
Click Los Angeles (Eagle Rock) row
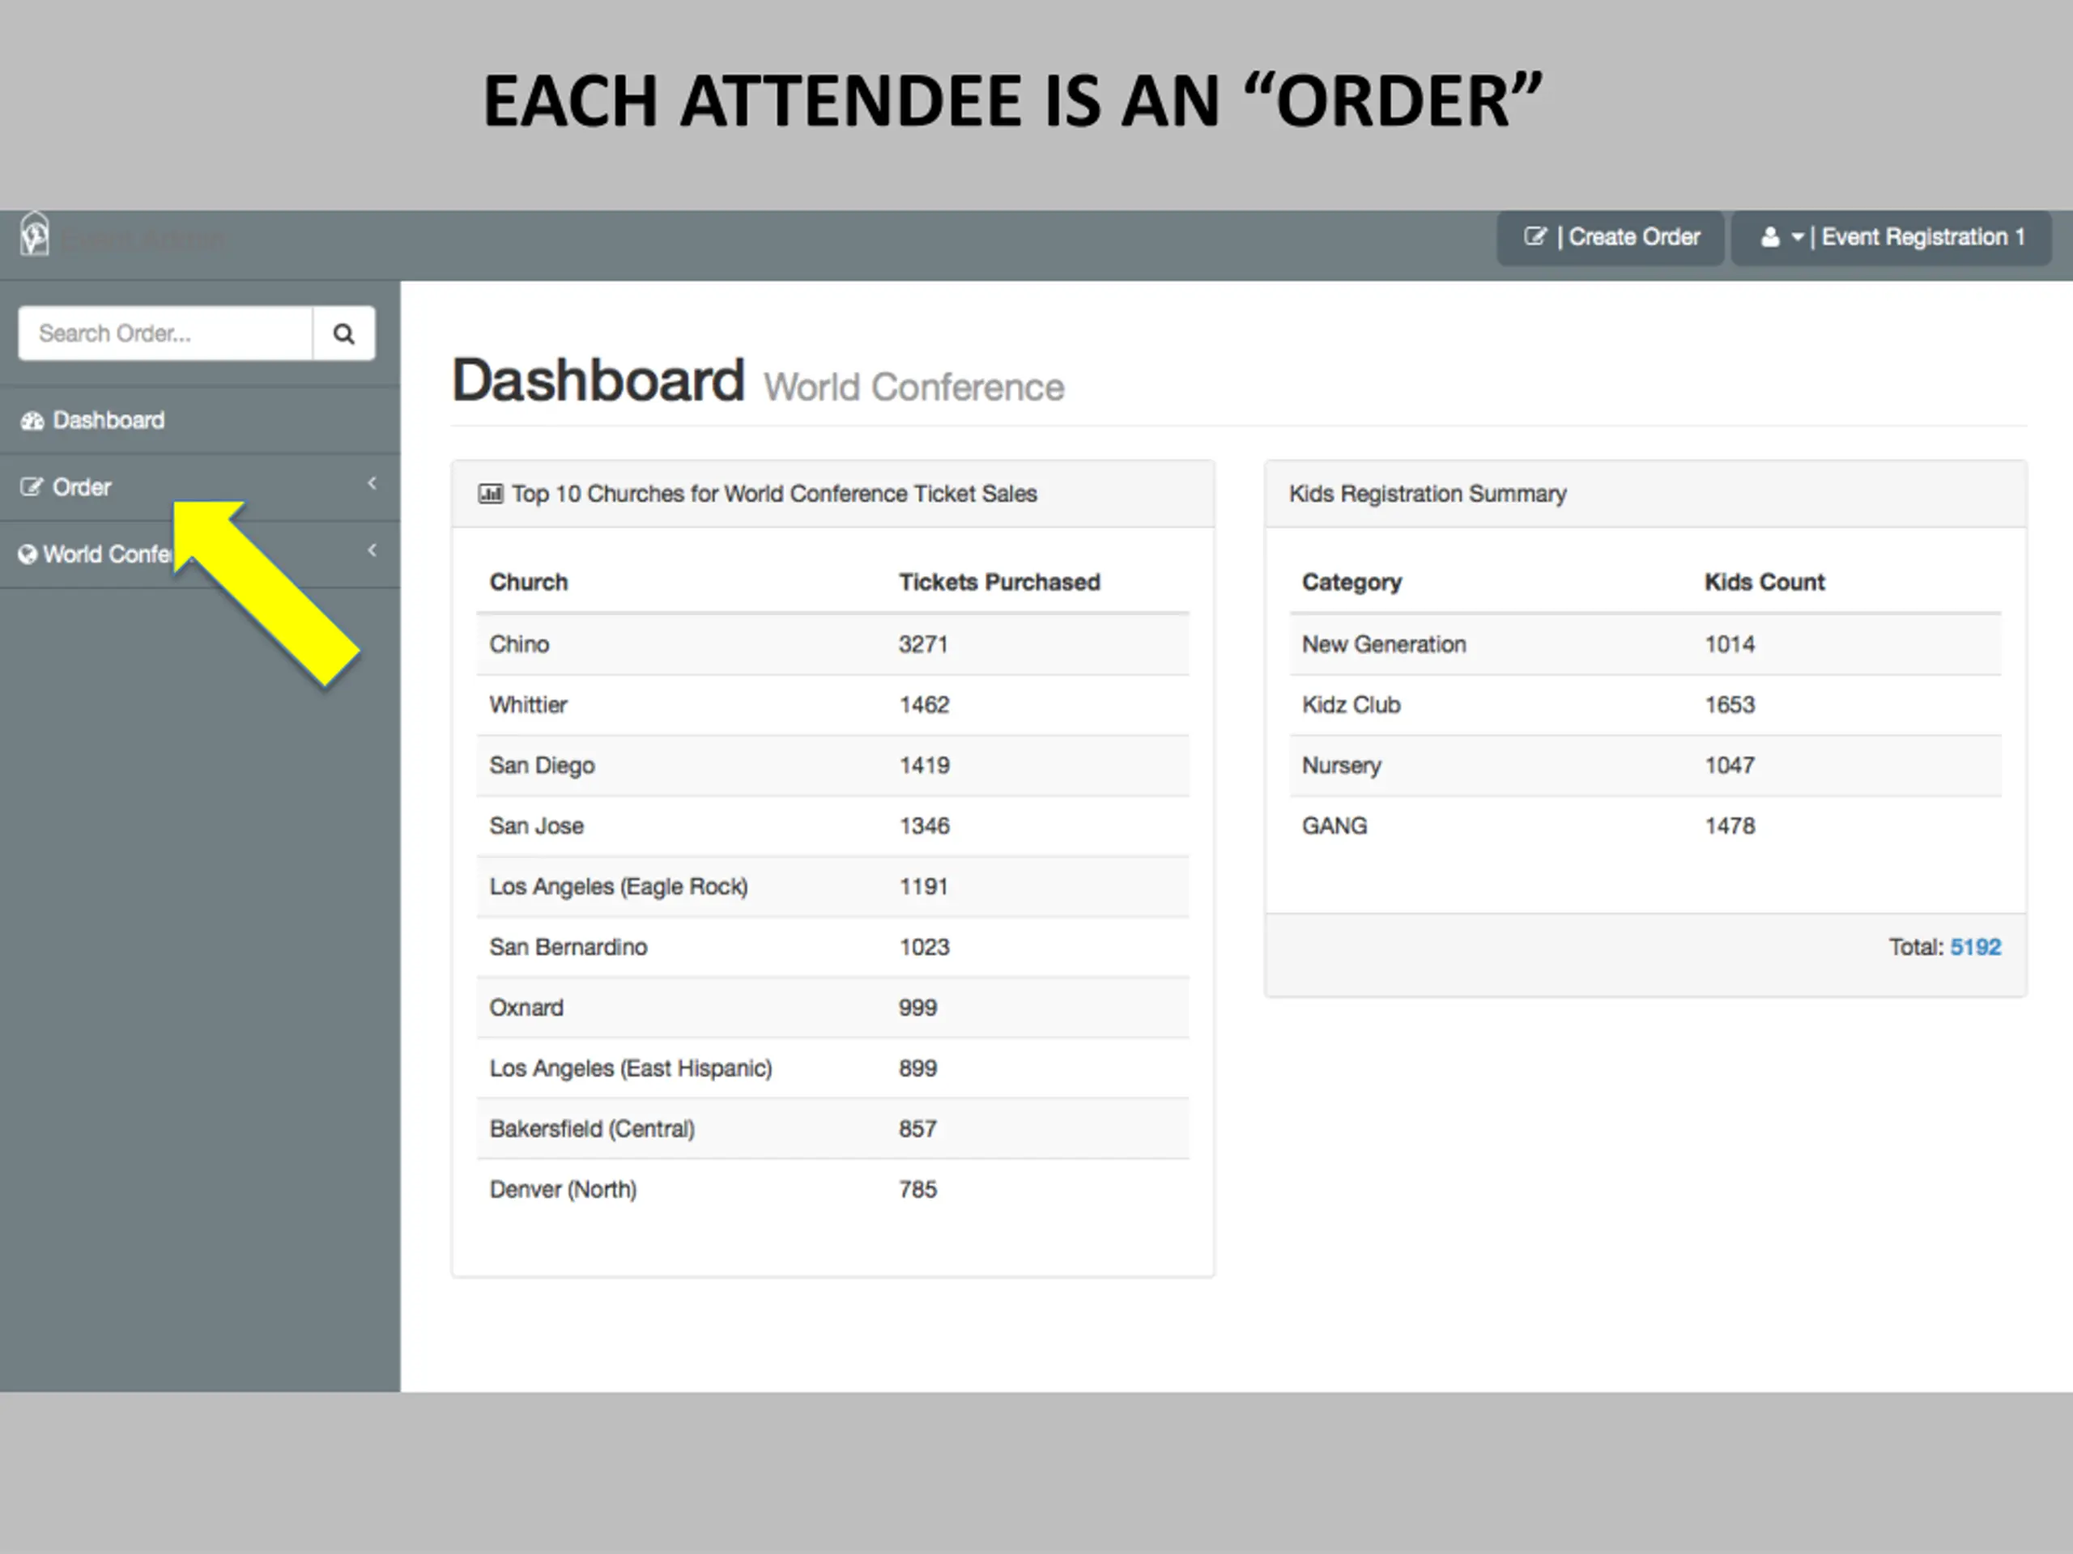(x=832, y=887)
